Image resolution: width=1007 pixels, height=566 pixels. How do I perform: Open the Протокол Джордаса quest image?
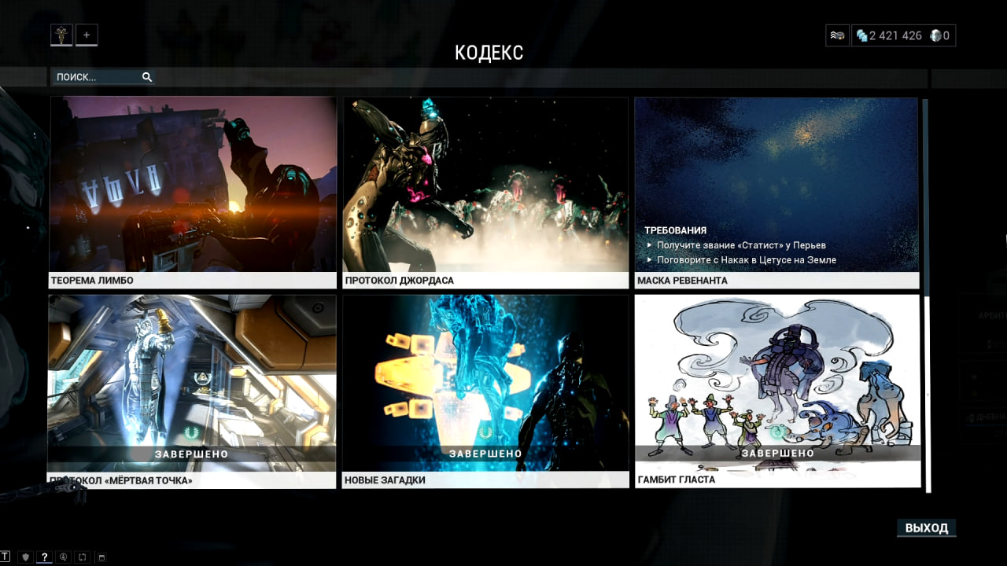(485, 185)
